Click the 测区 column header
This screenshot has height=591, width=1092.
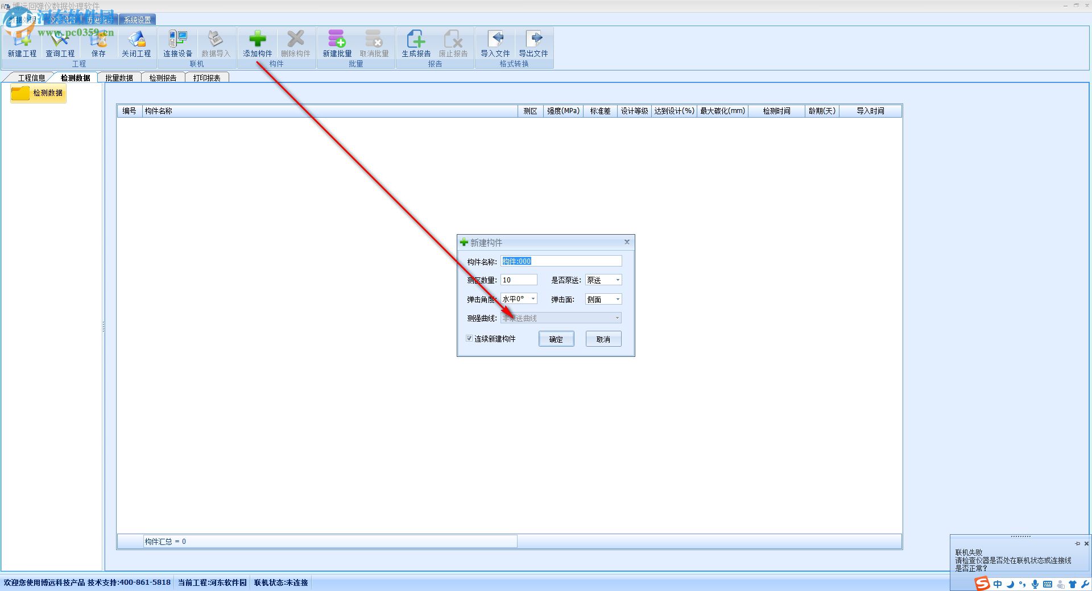530,111
